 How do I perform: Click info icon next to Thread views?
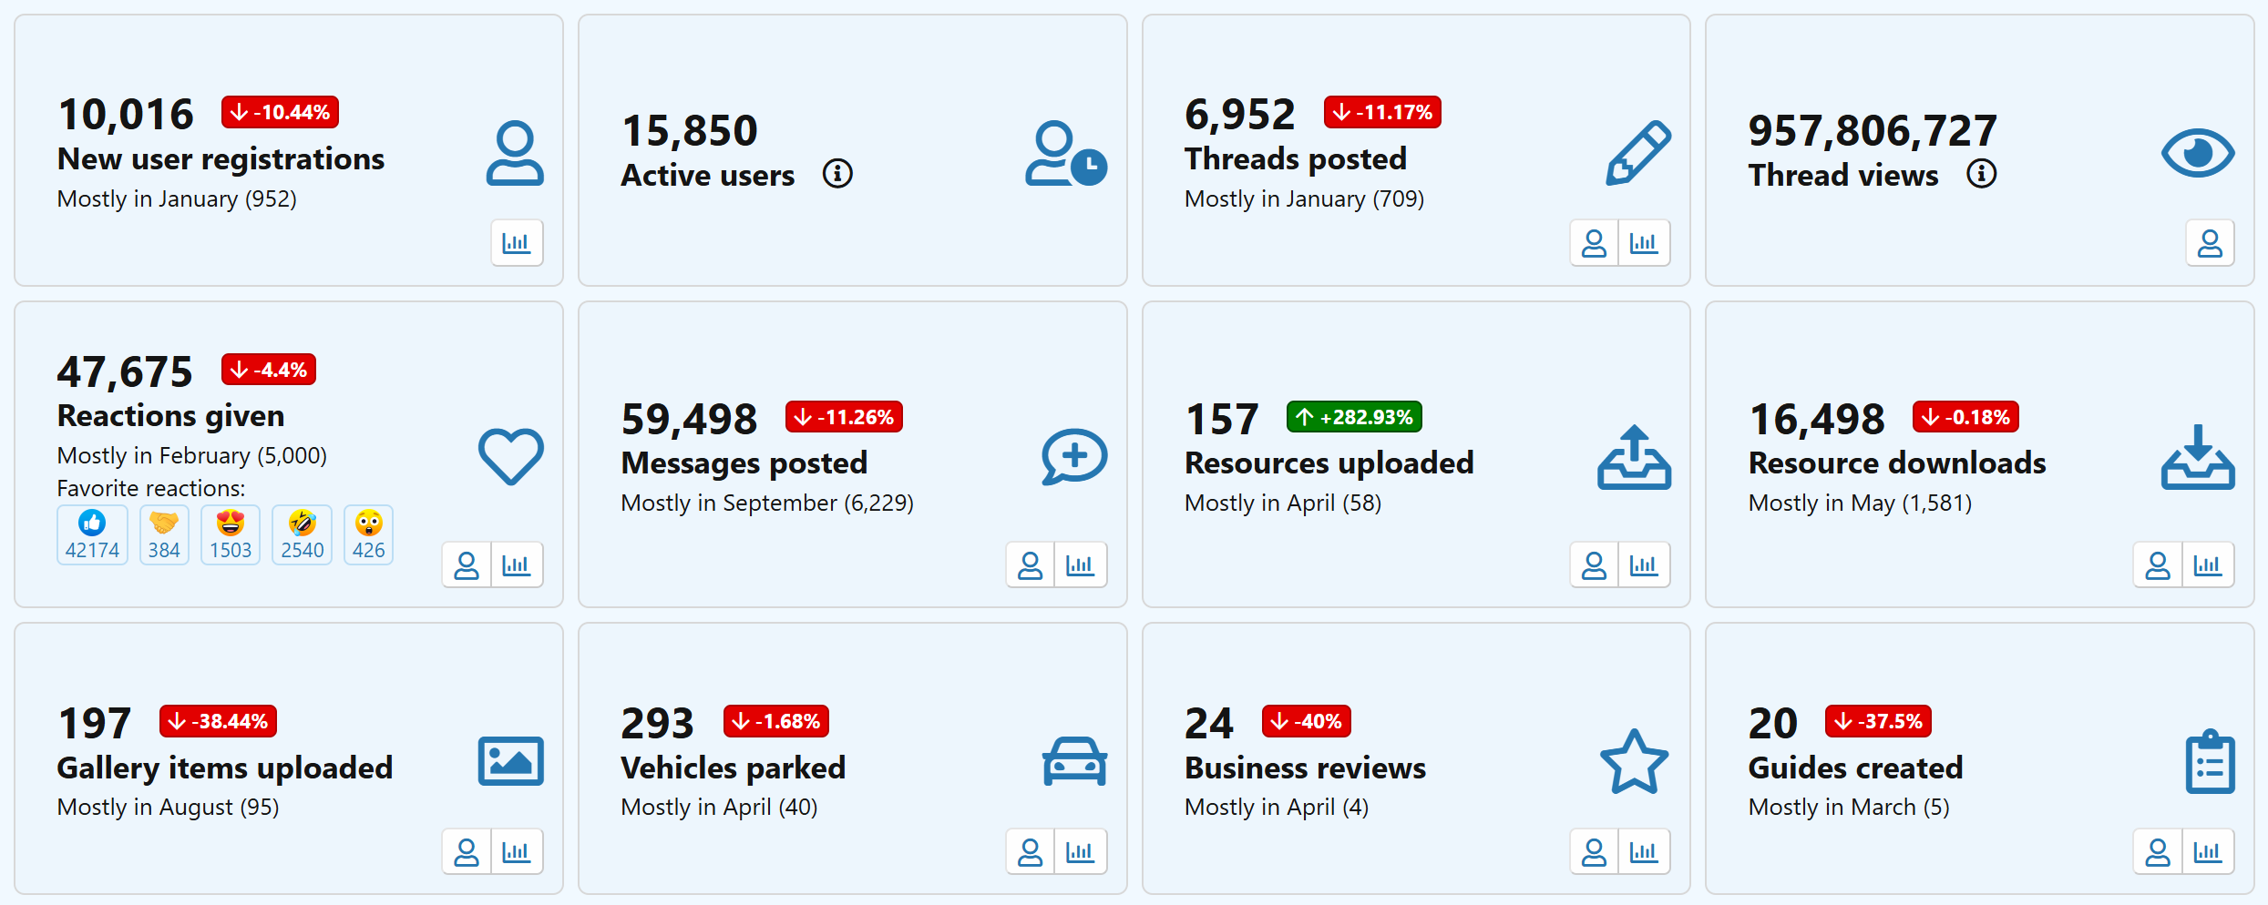[1981, 173]
